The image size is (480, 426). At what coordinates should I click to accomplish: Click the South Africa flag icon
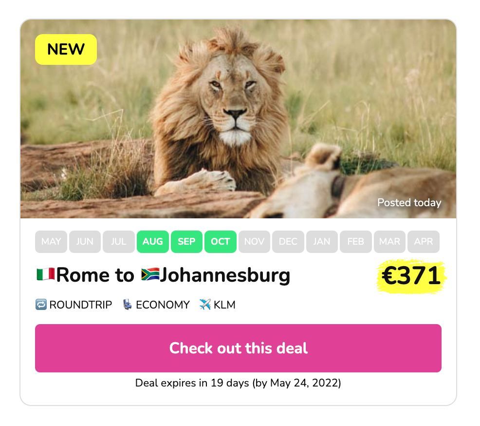[150, 274]
